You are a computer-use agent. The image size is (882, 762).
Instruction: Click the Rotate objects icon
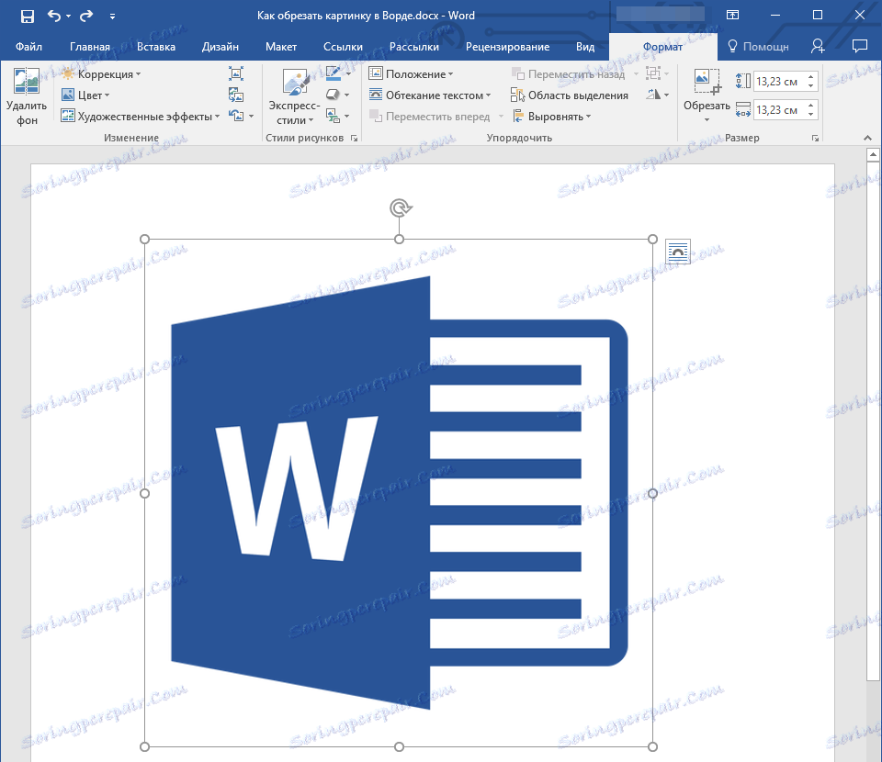pyautogui.click(x=653, y=95)
